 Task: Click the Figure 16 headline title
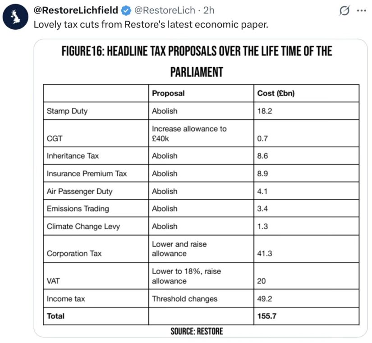coord(197,61)
